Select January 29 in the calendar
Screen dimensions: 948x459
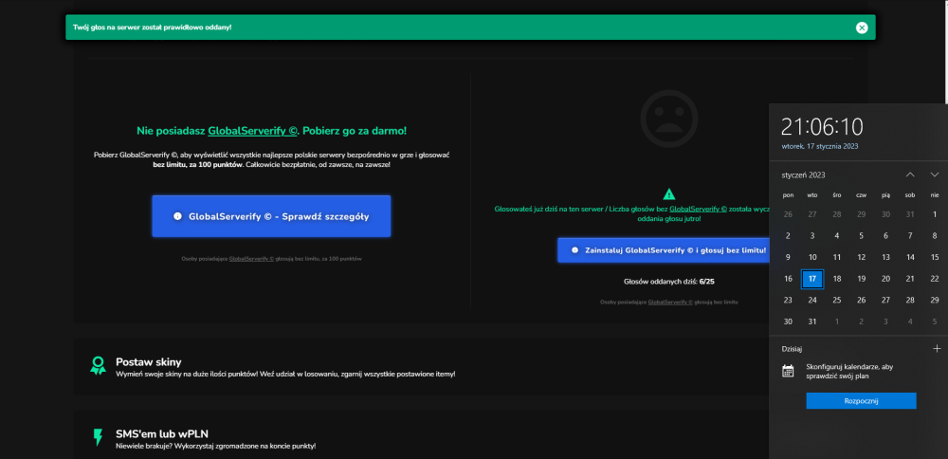[x=935, y=300]
